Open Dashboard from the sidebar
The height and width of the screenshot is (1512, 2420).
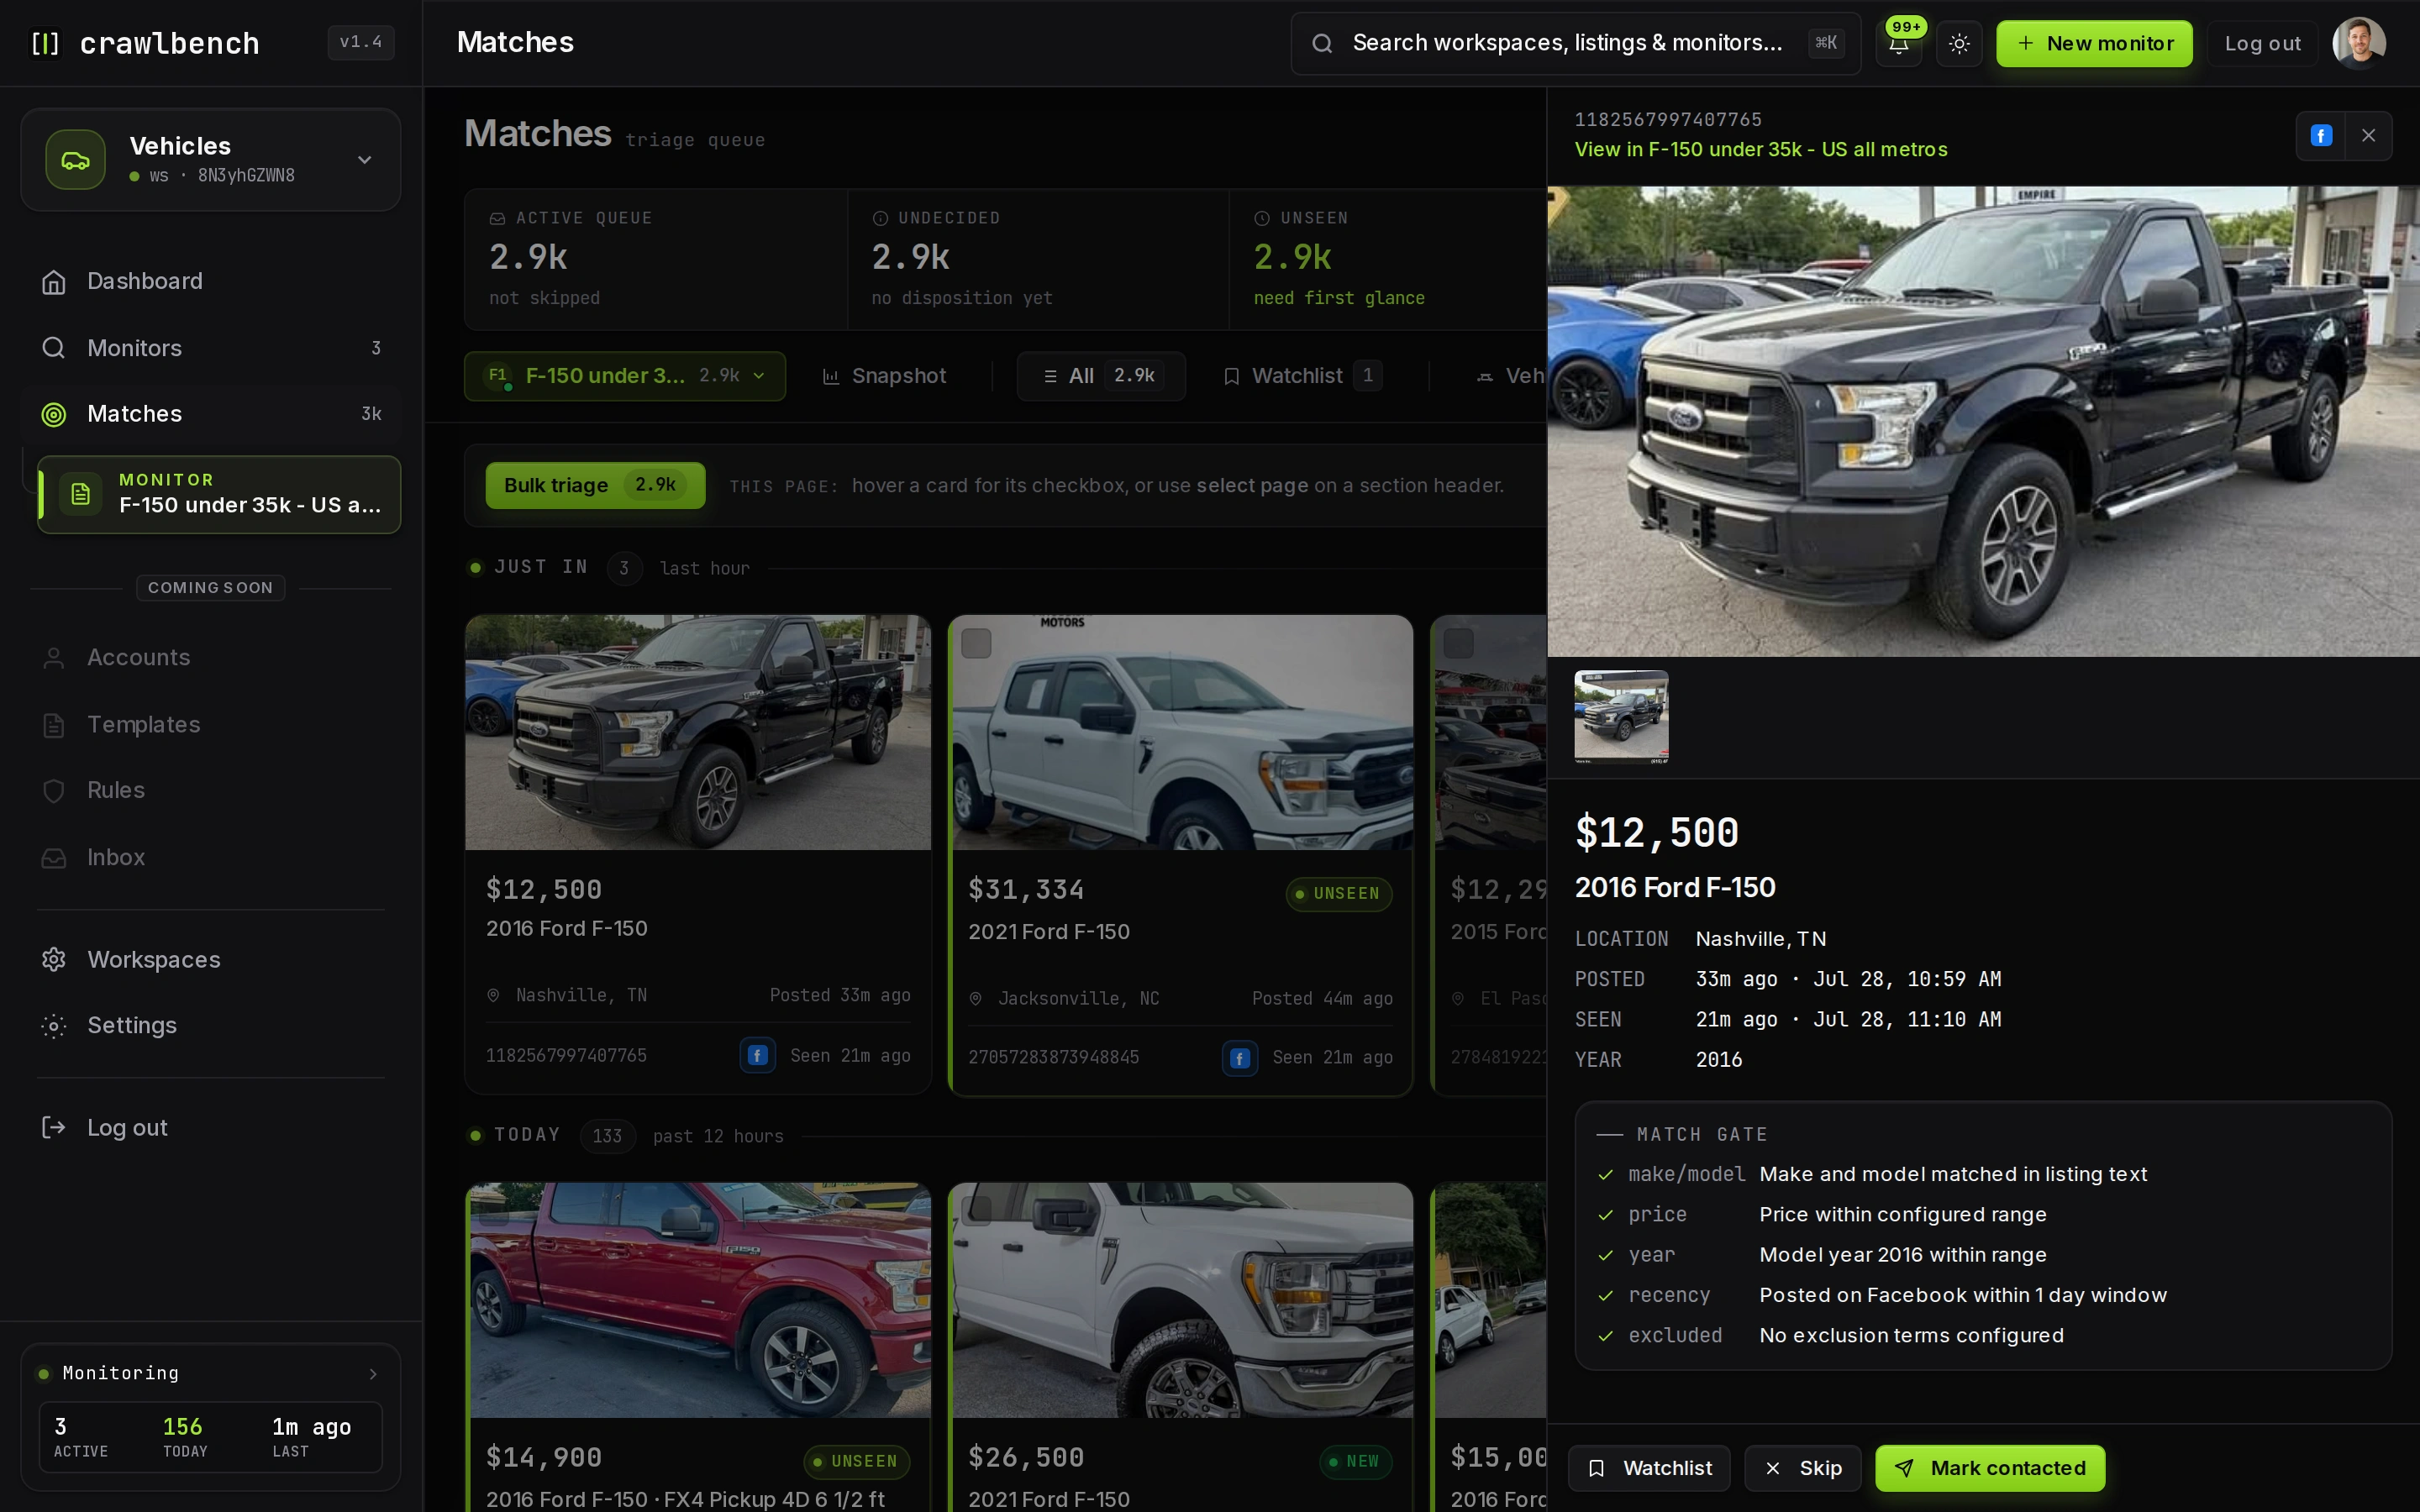tap(211, 281)
